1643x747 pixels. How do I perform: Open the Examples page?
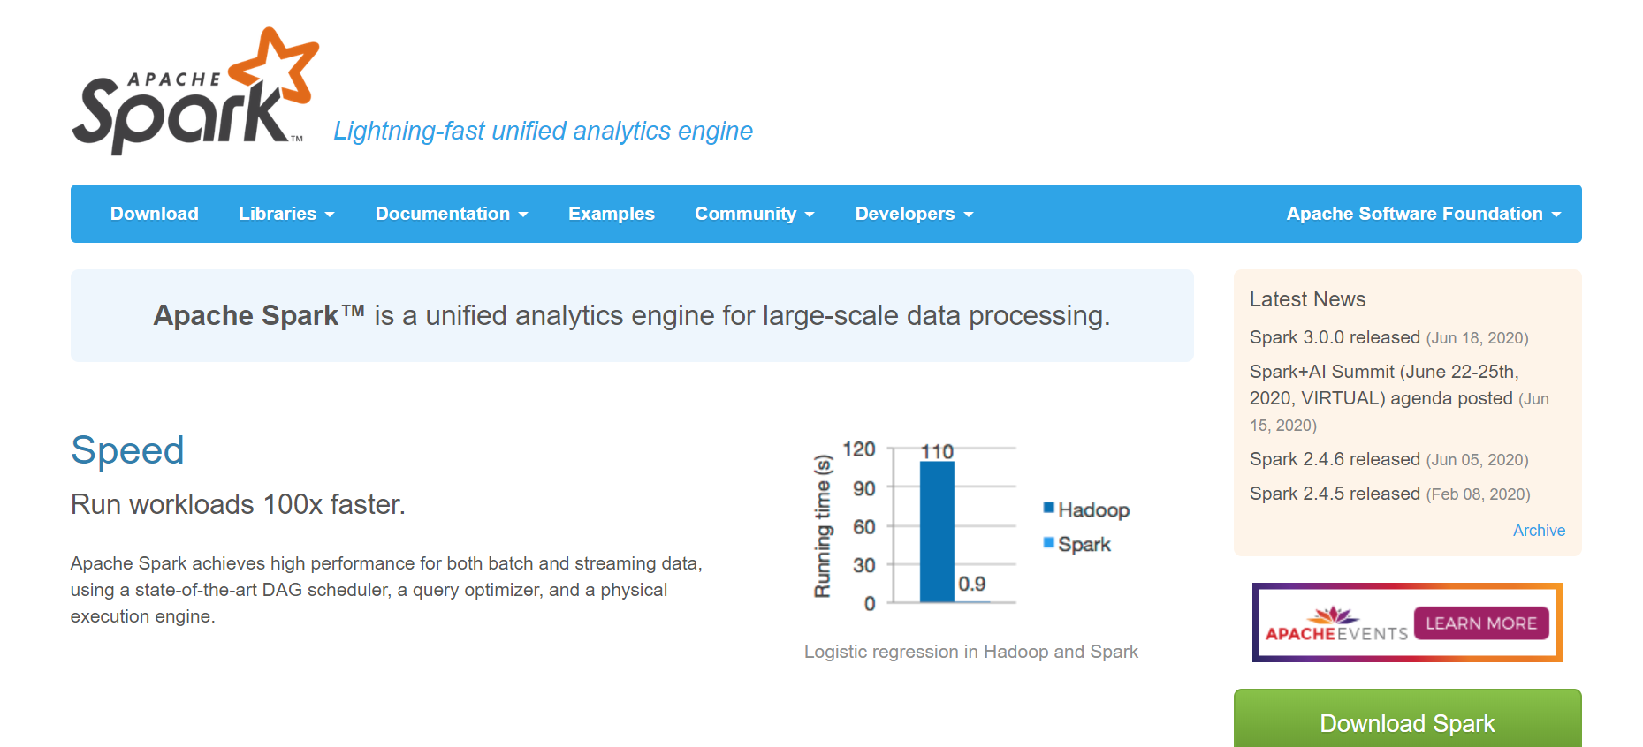pos(612,214)
